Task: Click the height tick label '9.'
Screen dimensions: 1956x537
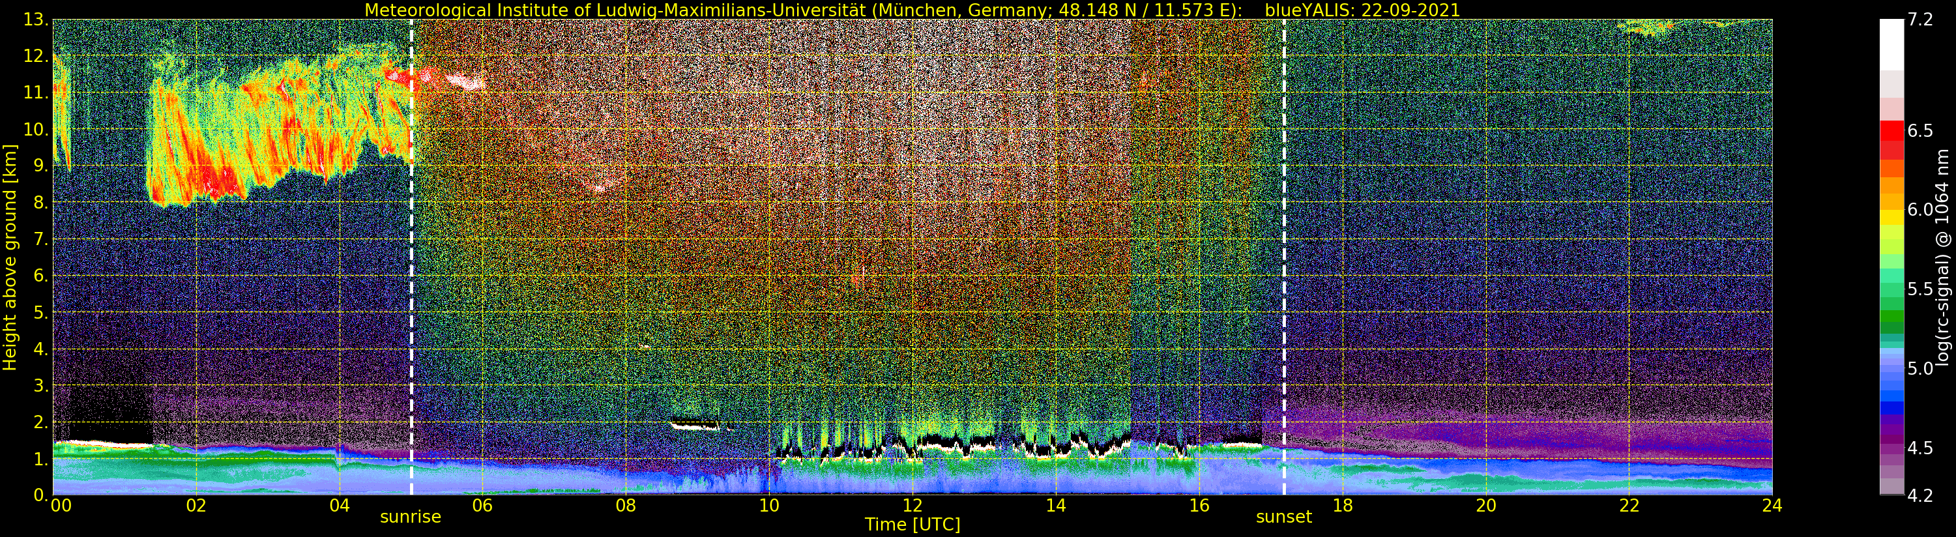Action: pos(41,166)
